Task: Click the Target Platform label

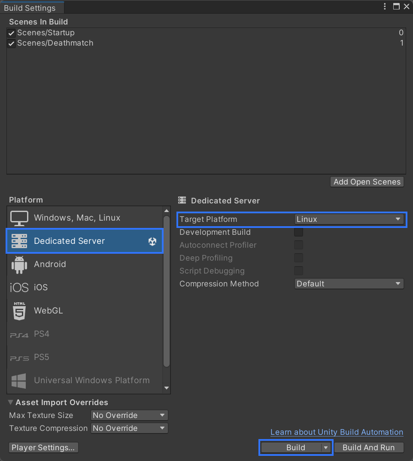Action: (208, 219)
